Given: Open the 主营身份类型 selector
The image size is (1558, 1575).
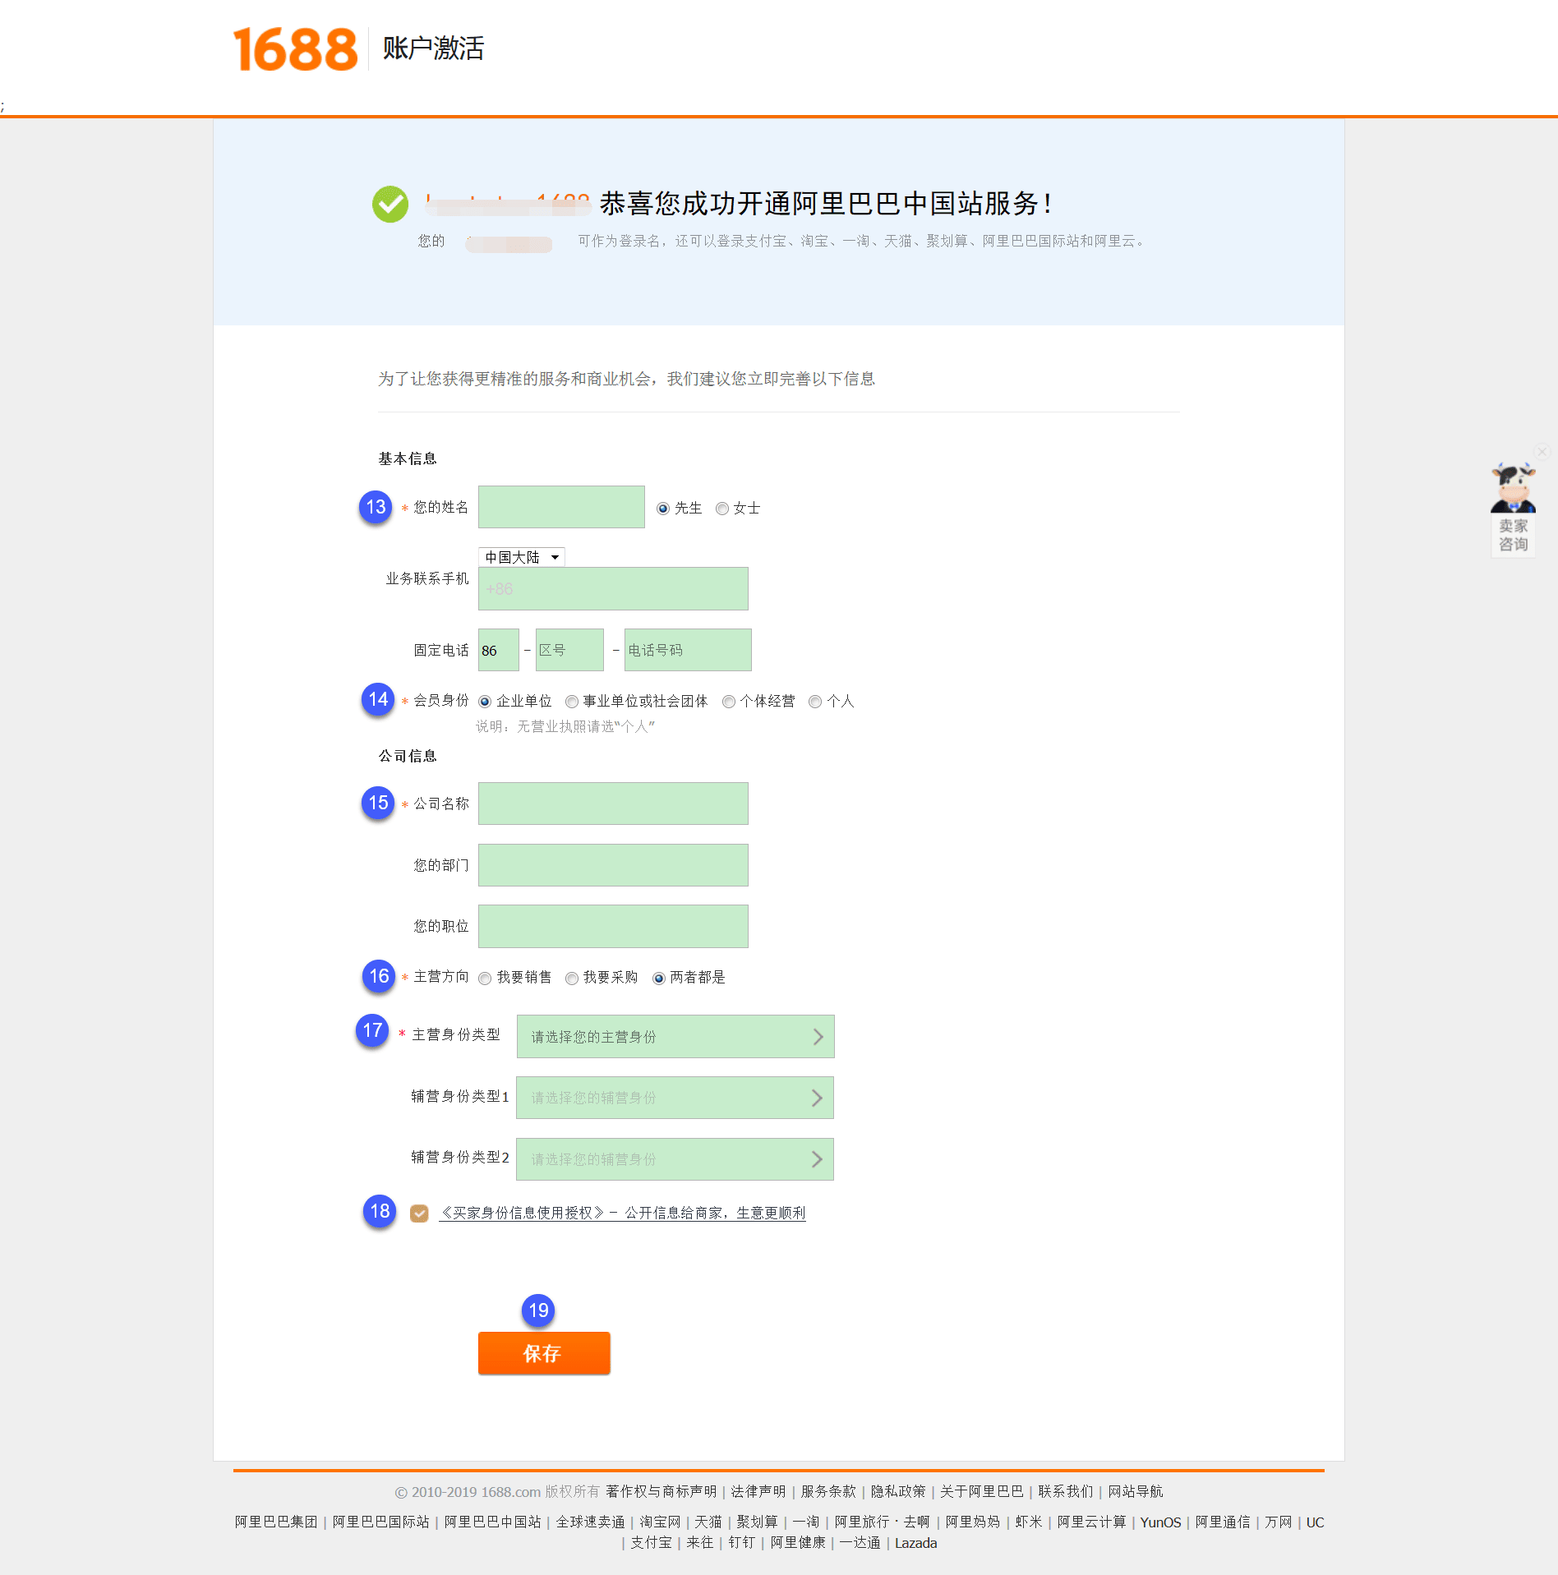Looking at the screenshot, I should click(x=674, y=1036).
